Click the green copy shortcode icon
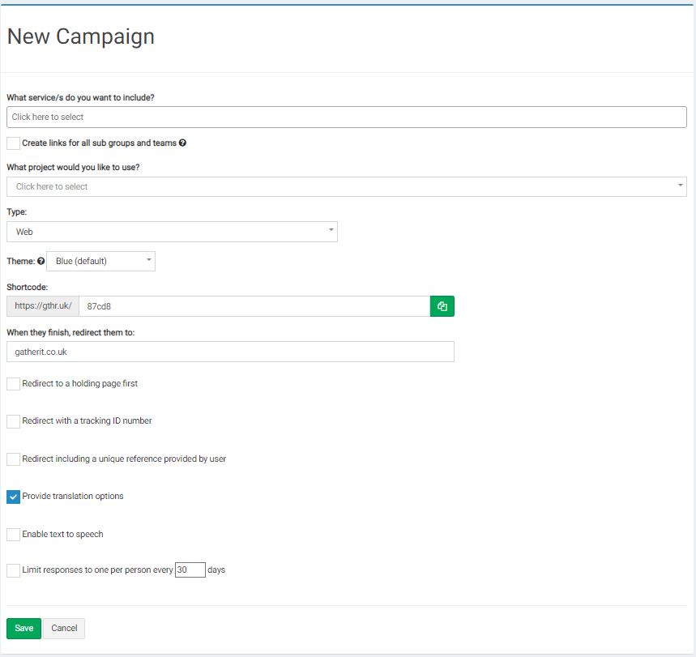This screenshot has height=657, width=696. [x=442, y=306]
